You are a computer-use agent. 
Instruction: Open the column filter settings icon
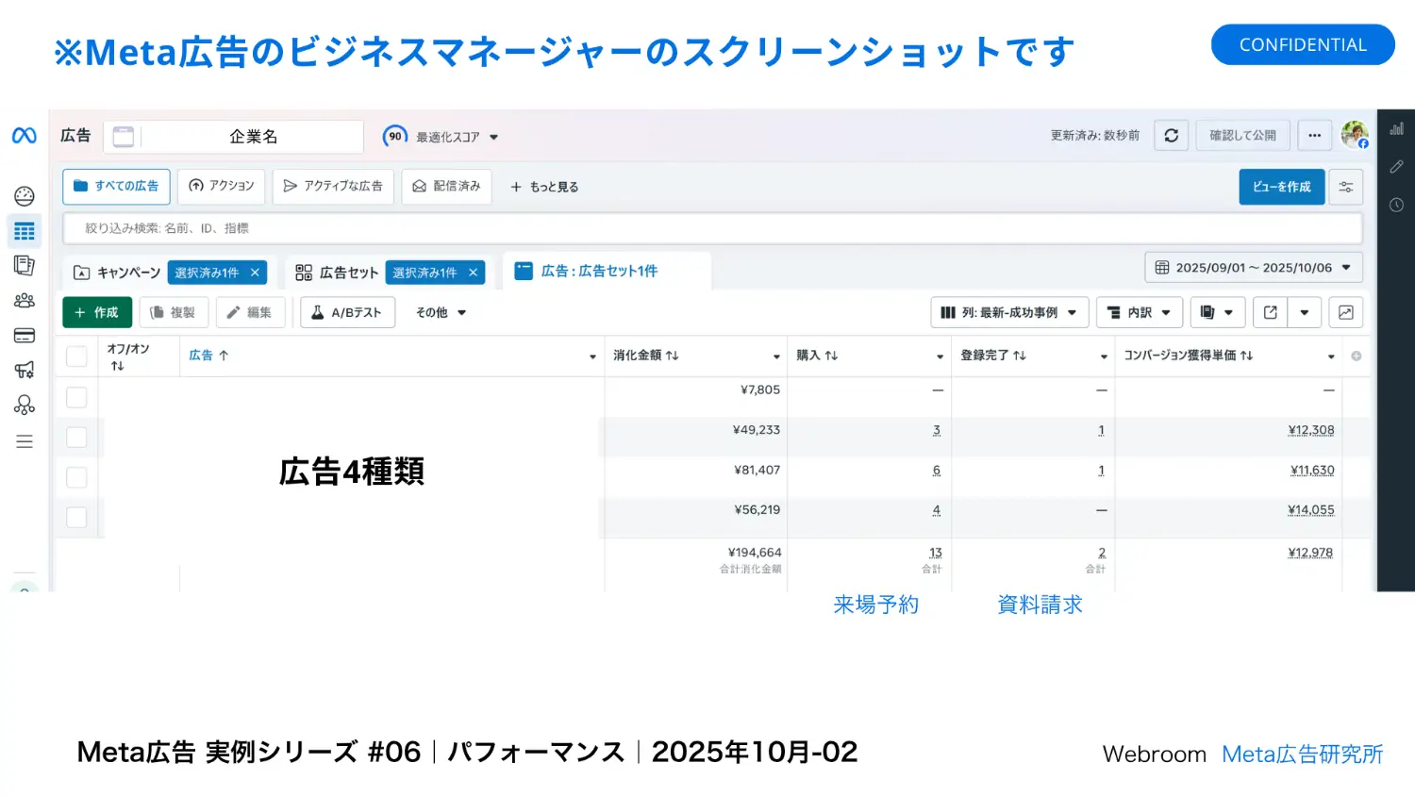[x=1345, y=187]
